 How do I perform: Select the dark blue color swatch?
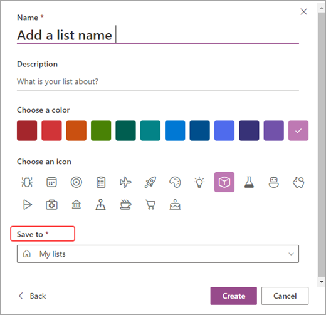[x=199, y=130]
